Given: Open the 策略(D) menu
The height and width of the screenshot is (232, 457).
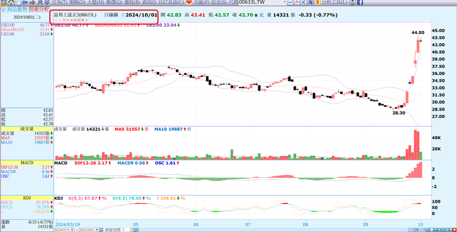Looking at the screenshot, I should pos(77,2).
